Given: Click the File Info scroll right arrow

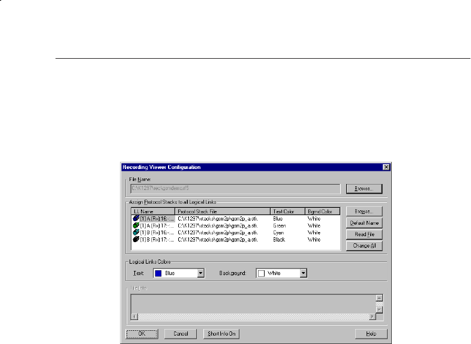Looking at the screenshot, I should point(373,316).
